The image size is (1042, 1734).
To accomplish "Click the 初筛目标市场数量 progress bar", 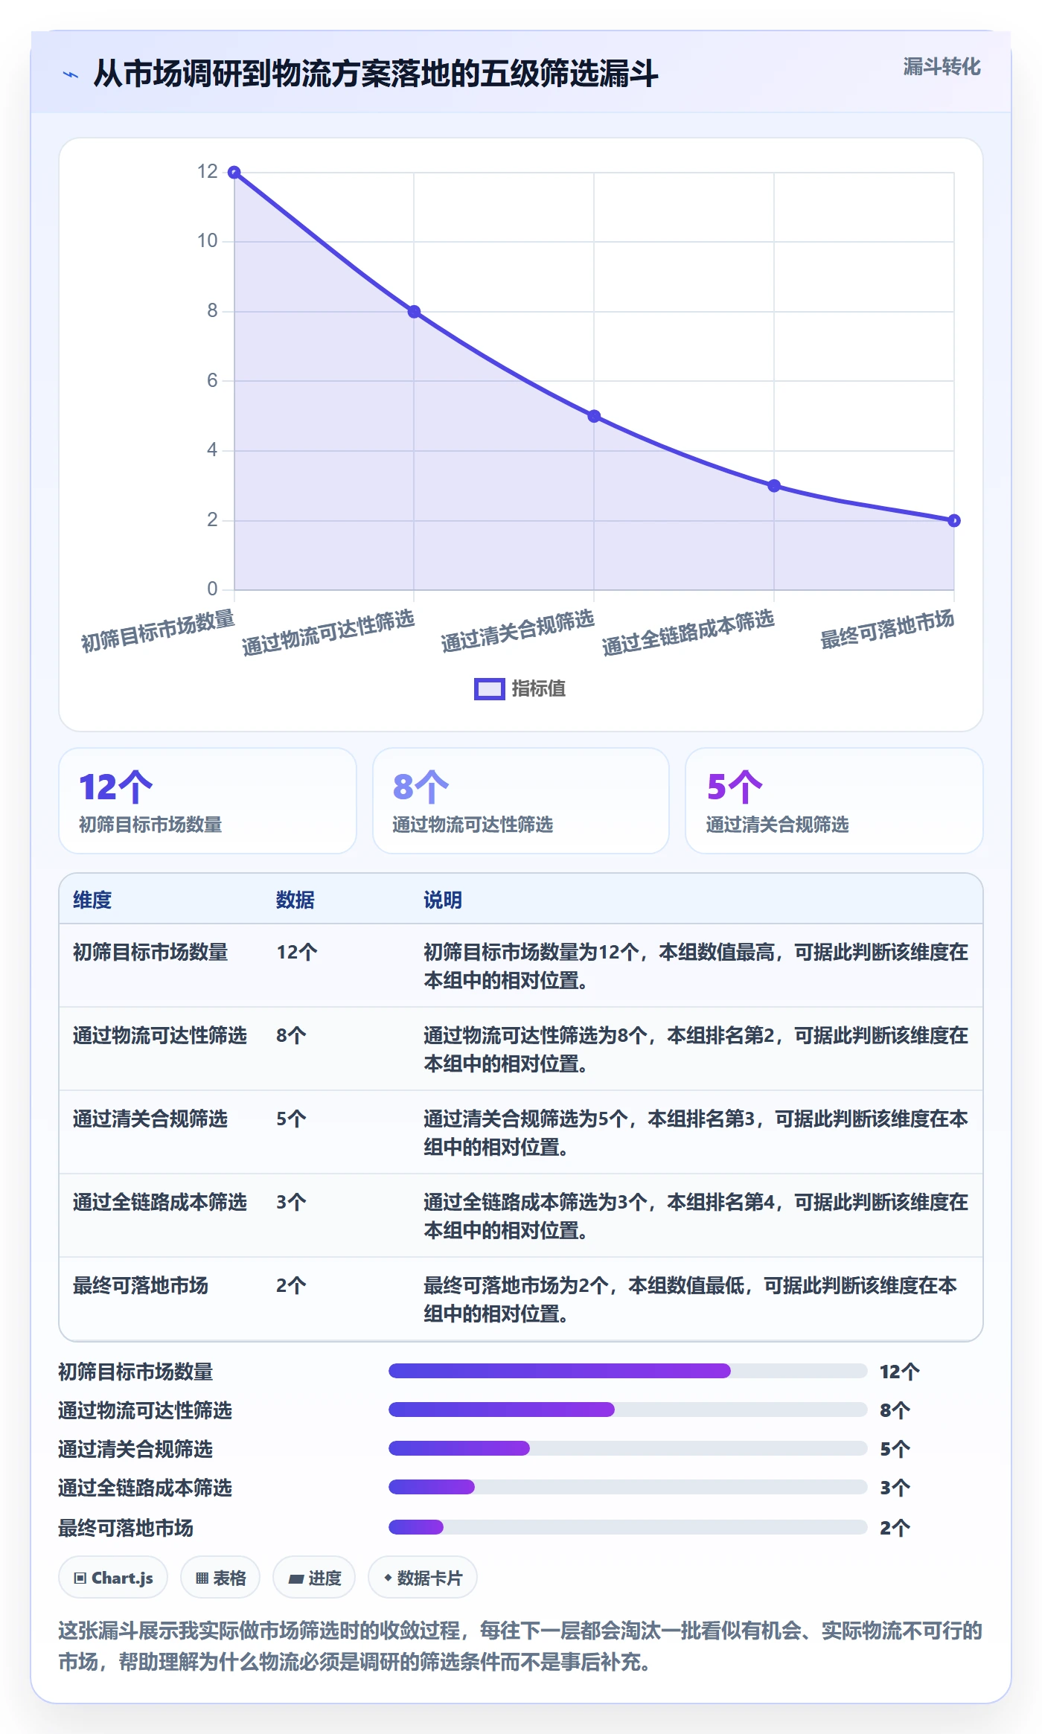I will pyautogui.click(x=627, y=1371).
